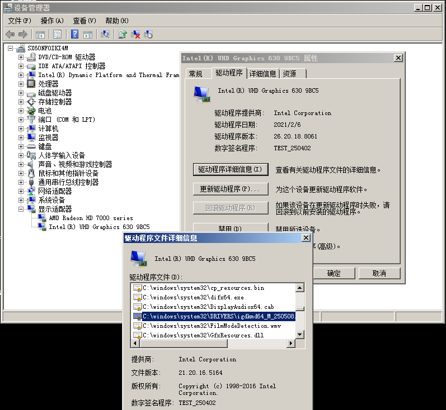Select the 监视器 monitor icon
This screenshot has height=410, width=446.
31,137
